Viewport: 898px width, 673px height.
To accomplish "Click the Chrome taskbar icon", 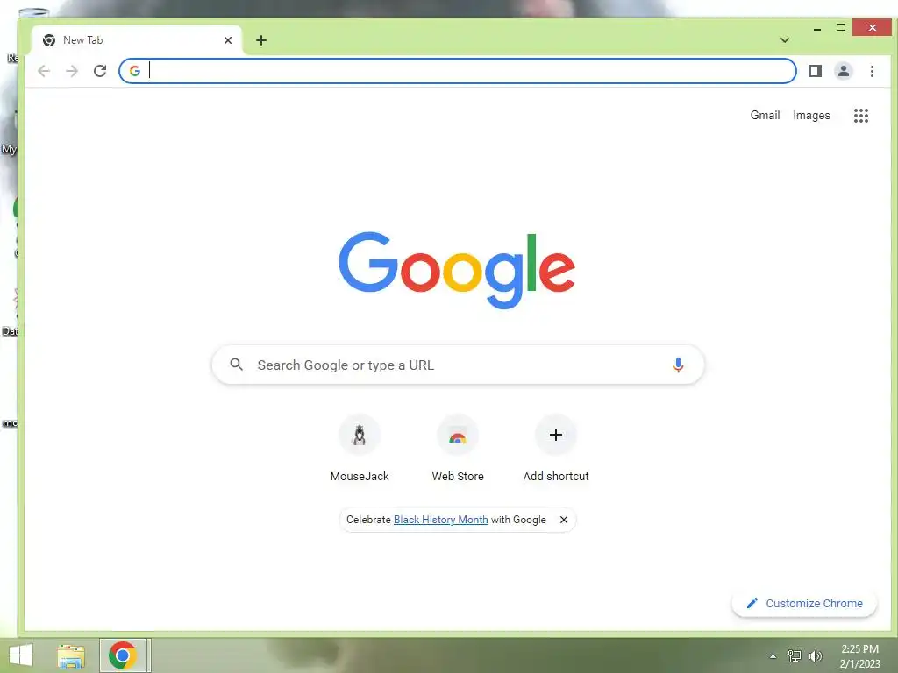I will pos(123,655).
